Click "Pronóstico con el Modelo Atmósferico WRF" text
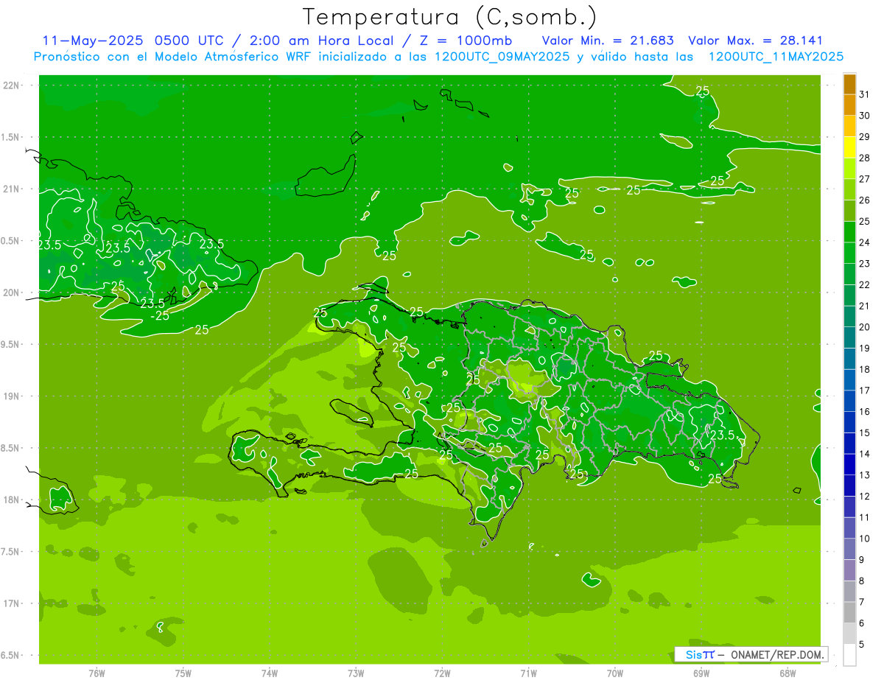 (x=172, y=57)
